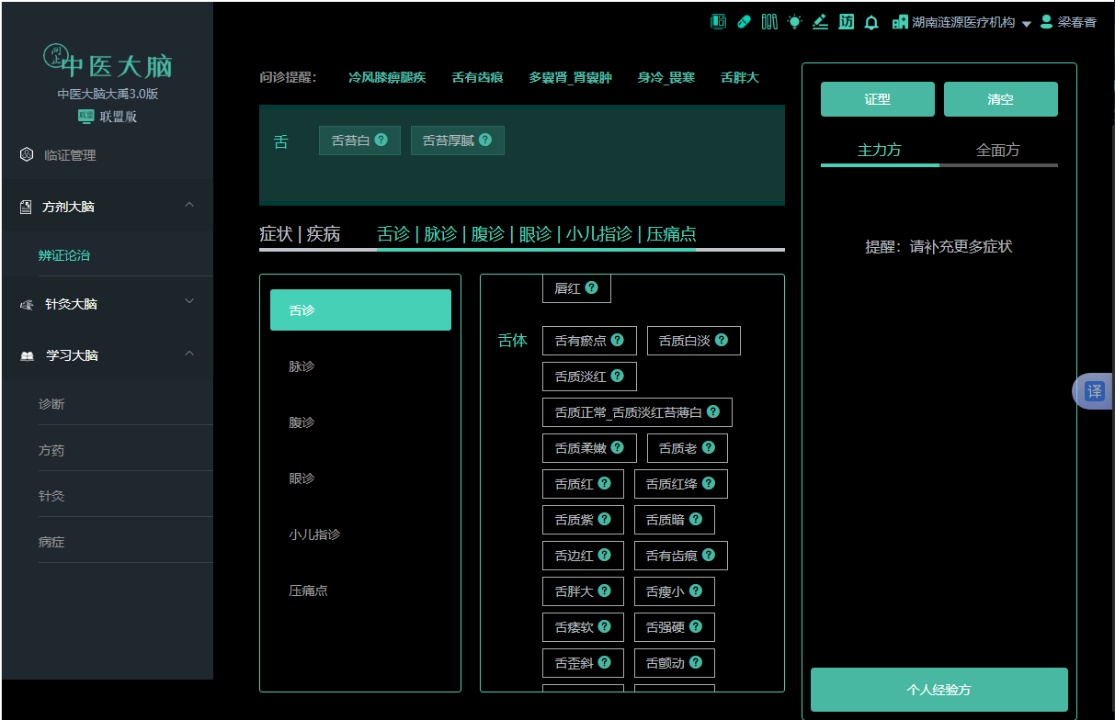Viewport: 1115px width, 720px height.
Task: Click help icon beside 舌质正常_舌质淡红苔薄白
Action: click(712, 411)
